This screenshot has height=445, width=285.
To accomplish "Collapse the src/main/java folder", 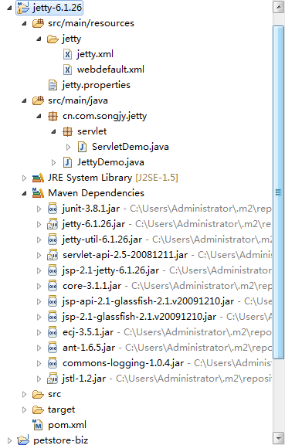I will tap(25, 100).
